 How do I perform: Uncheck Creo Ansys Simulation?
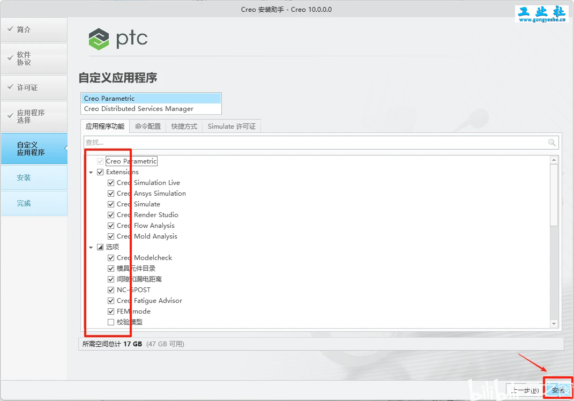pyautogui.click(x=111, y=194)
